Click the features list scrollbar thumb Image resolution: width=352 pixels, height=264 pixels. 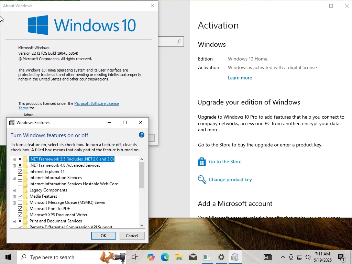(142, 175)
